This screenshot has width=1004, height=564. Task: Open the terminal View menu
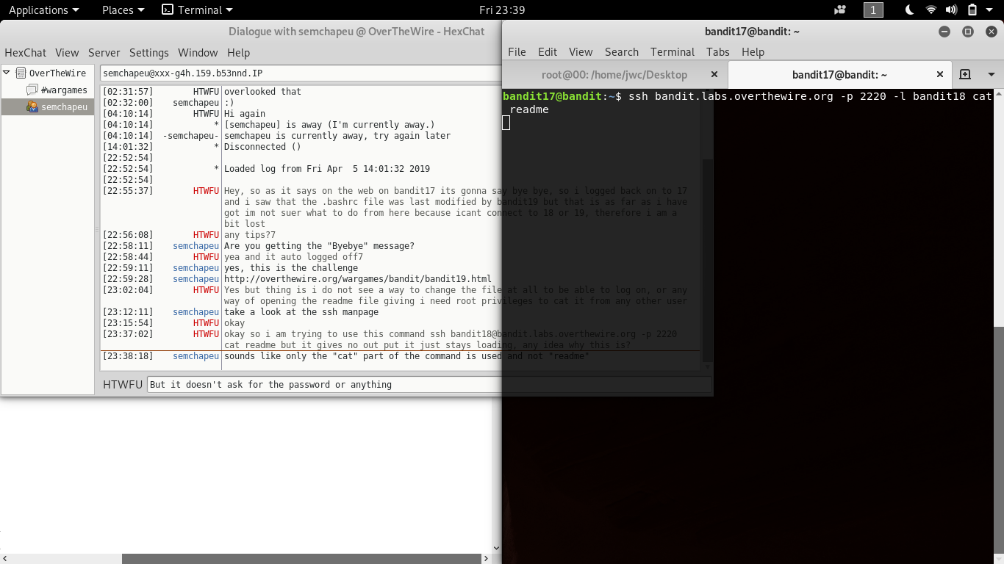pyautogui.click(x=581, y=52)
